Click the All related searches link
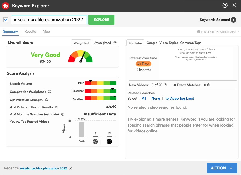 (144, 99)
